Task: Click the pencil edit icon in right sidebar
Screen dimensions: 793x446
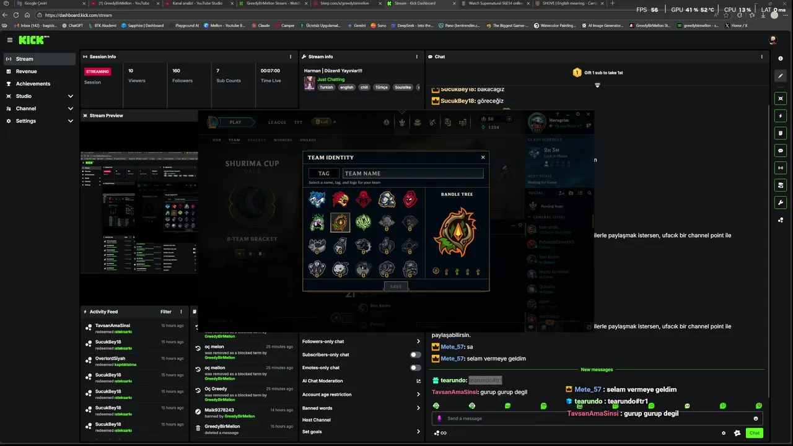Action: click(x=781, y=76)
